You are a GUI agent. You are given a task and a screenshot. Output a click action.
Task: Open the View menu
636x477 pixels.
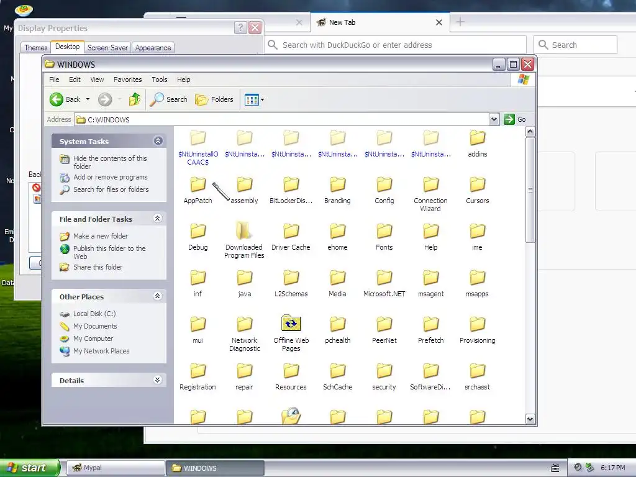[97, 79]
